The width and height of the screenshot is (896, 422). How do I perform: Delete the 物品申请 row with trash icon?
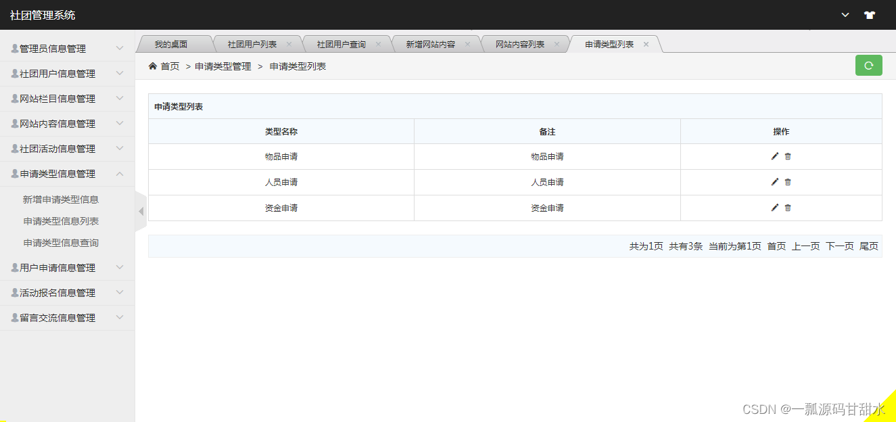click(788, 156)
